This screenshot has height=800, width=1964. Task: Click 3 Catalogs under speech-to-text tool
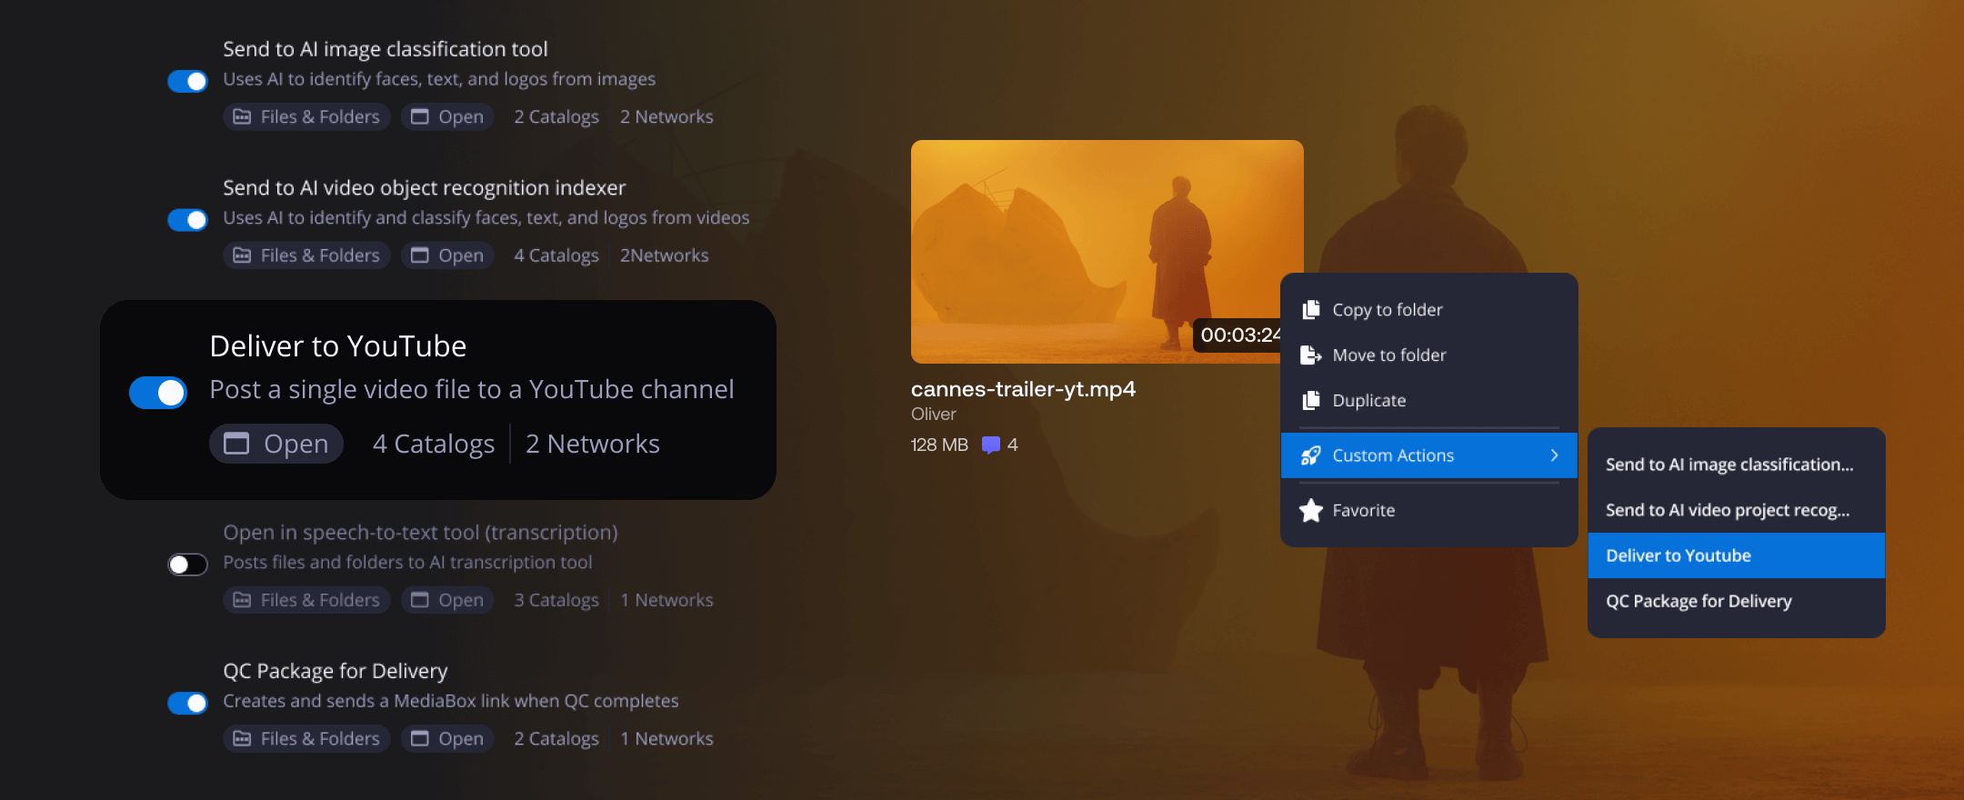pyautogui.click(x=556, y=600)
